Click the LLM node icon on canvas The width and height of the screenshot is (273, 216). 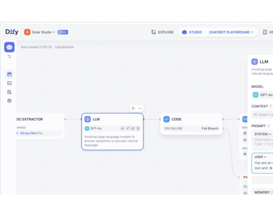click(88, 119)
